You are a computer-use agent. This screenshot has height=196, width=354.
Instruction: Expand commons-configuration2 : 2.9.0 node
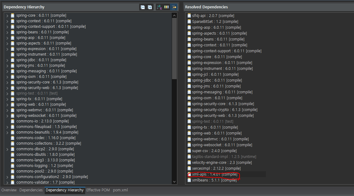(x=7, y=177)
